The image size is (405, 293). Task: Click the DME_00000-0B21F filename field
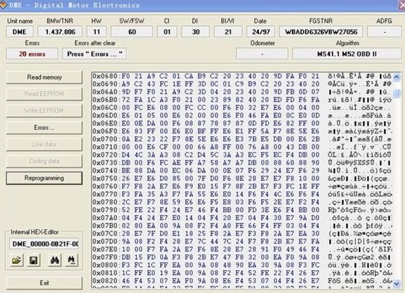44,244
